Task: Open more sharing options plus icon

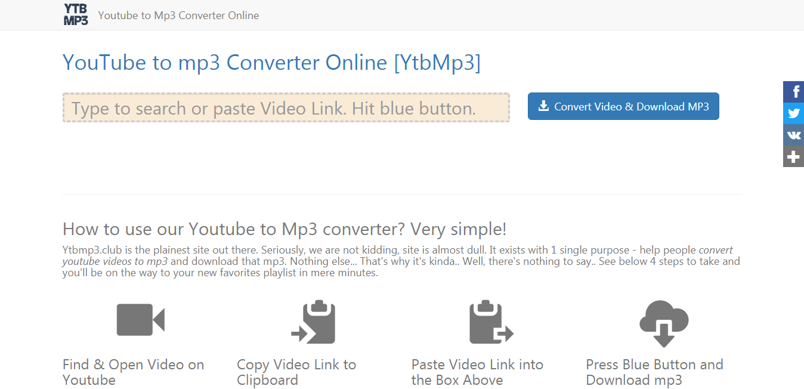Action: tap(794, 156)
